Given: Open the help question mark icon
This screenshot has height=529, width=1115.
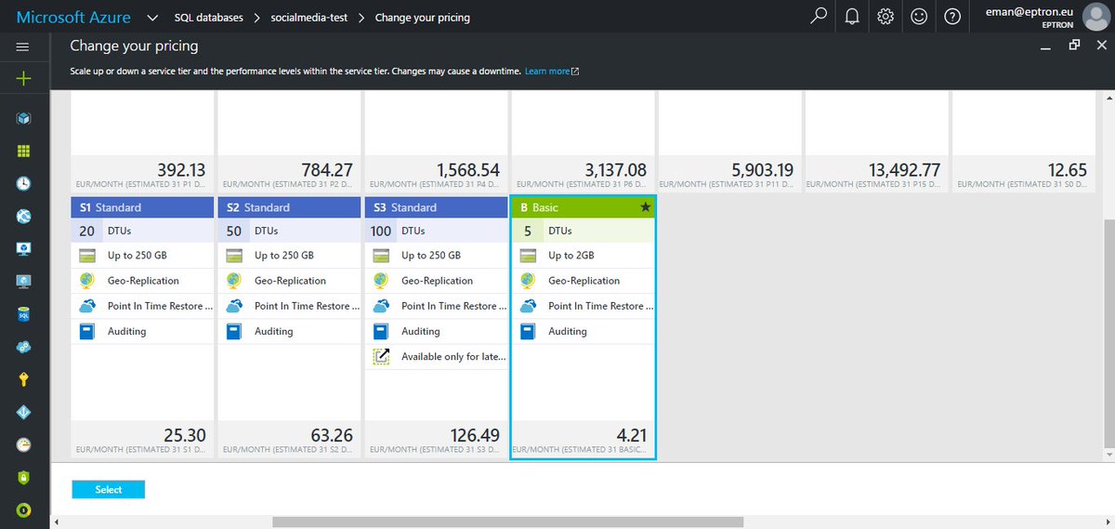Looking at the screenshot, I should pos(952,17).
